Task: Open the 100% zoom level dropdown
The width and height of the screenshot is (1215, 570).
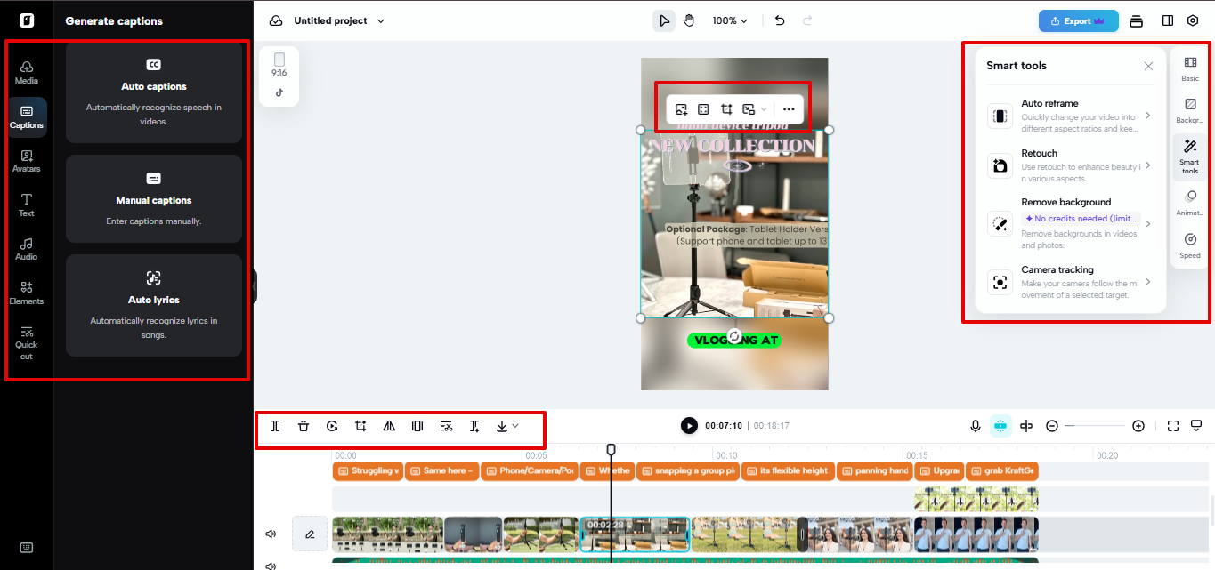Action: 730,20
